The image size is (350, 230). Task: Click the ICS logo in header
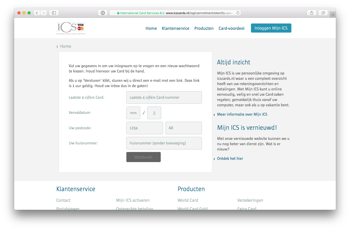coord(71,28)
